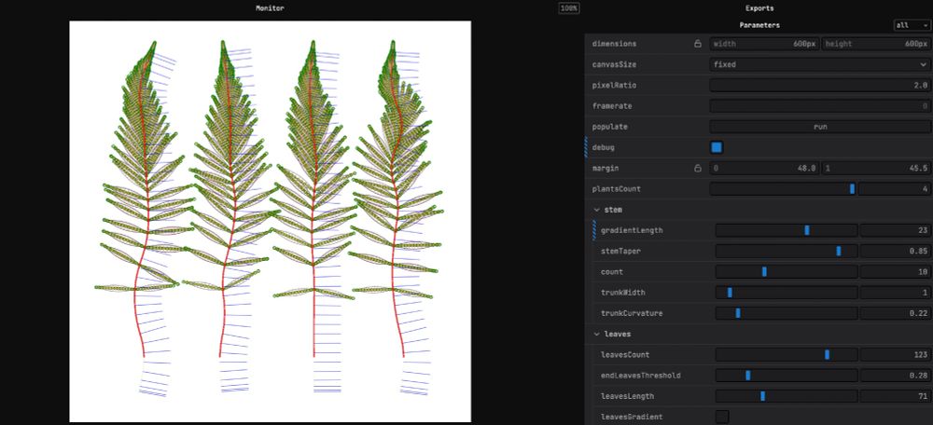The width and height of the screenshot is (933, 425).
Task: Click the 'pixelRatio' parameter label
Action: (x=614, y=85)
